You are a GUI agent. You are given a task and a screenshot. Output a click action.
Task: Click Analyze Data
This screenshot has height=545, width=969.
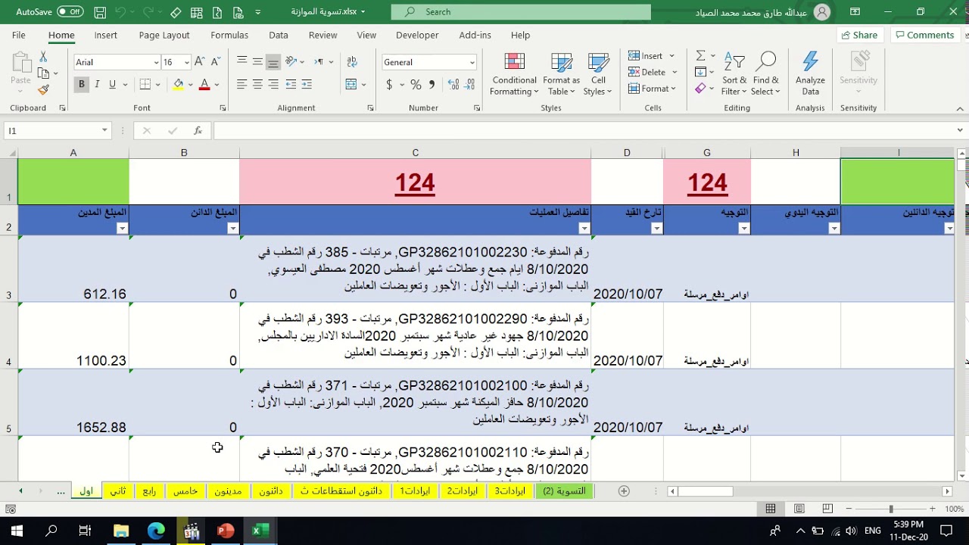coord(810,74)
